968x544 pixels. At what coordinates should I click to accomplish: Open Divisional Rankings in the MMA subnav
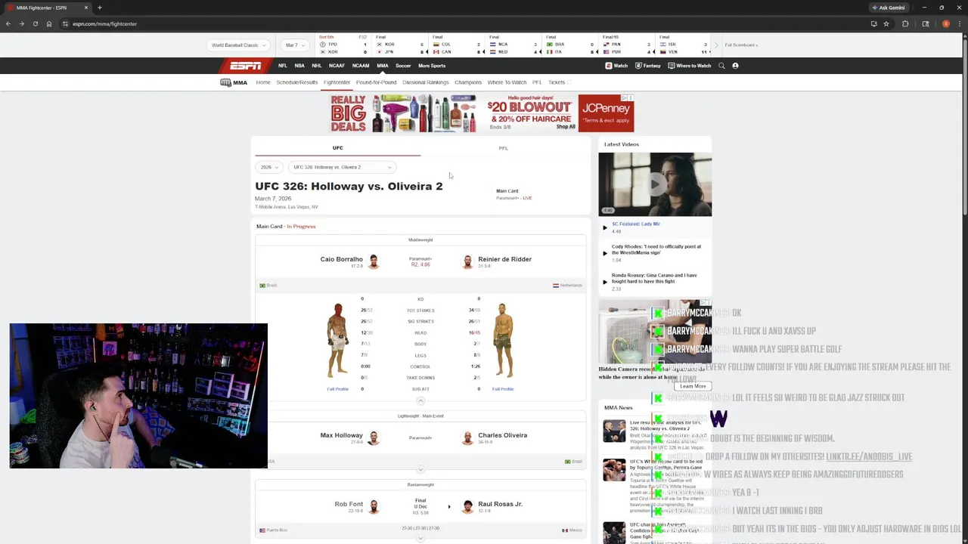(x=426, y=82)
